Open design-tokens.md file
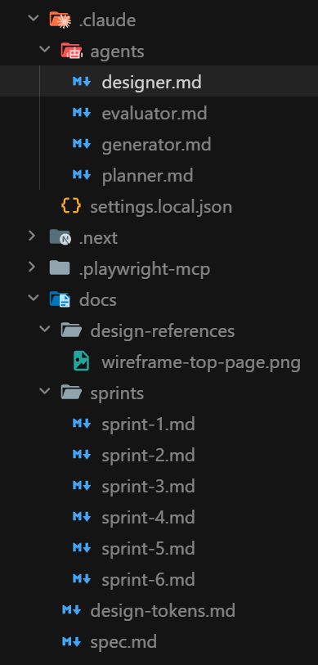The height and width of the screenshot is (665, 318). click(163, 611)
